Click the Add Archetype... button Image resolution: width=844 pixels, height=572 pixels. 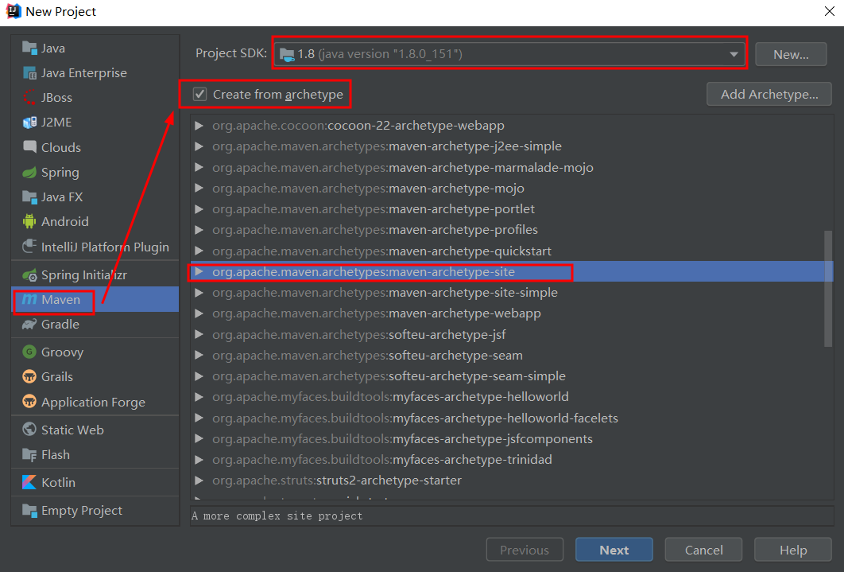769,94
